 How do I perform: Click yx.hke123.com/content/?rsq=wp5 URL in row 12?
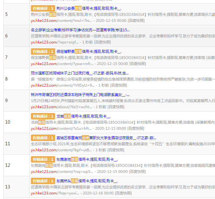62,172
